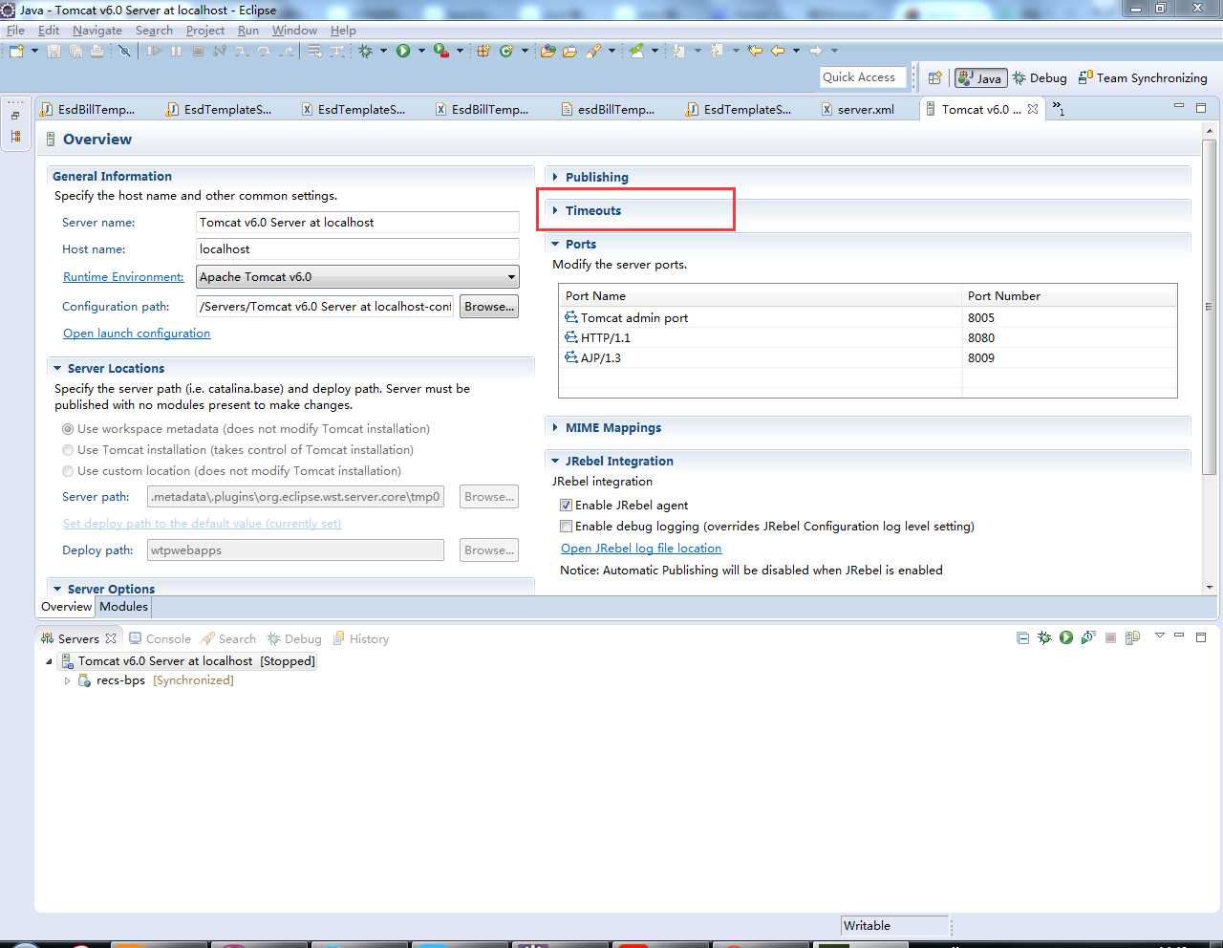
Task: Collapse all in the Servers view
Action: (x=1022, y=637)
